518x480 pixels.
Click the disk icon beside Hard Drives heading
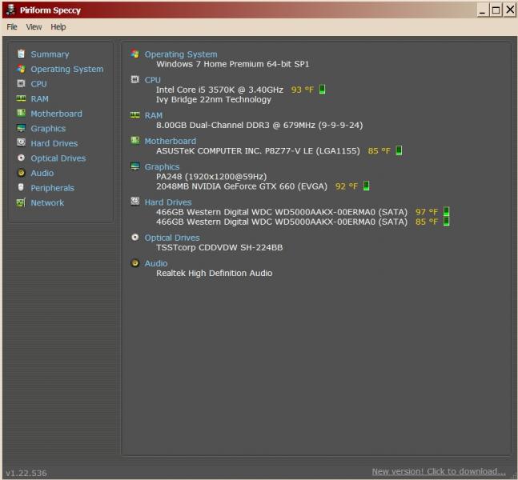point(135,202)
